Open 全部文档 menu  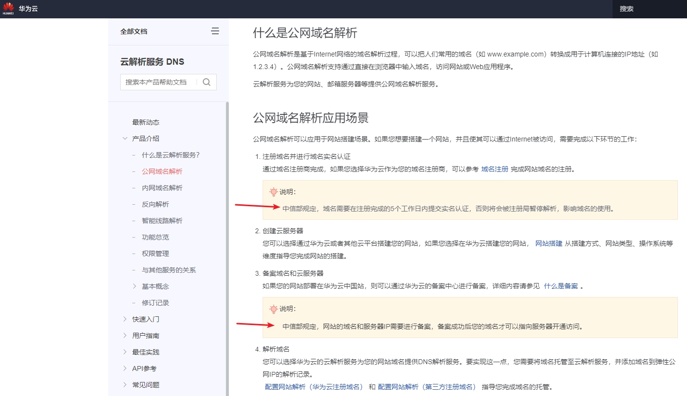[x=134, y=31]
